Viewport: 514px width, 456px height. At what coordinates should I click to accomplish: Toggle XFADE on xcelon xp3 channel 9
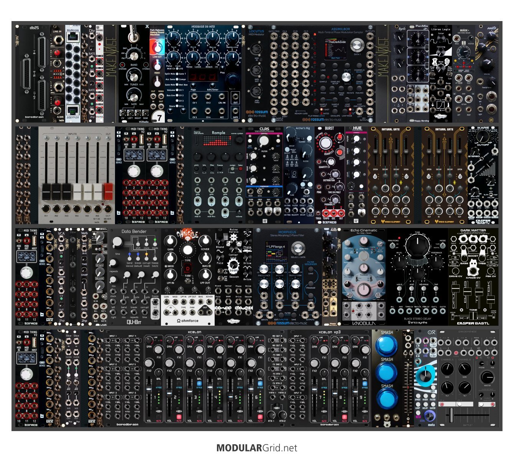[365, 383]
